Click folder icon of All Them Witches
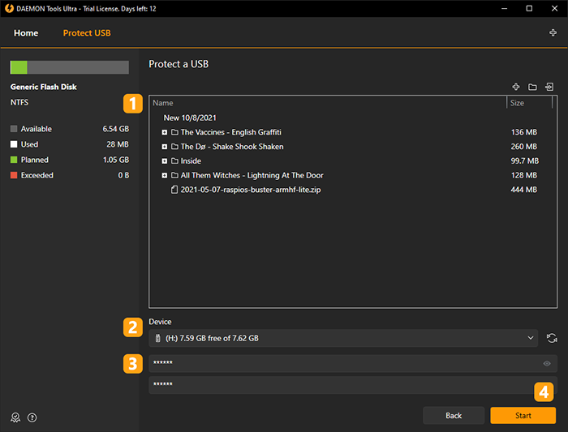The image size is (568, 432). tap(174, 175)
